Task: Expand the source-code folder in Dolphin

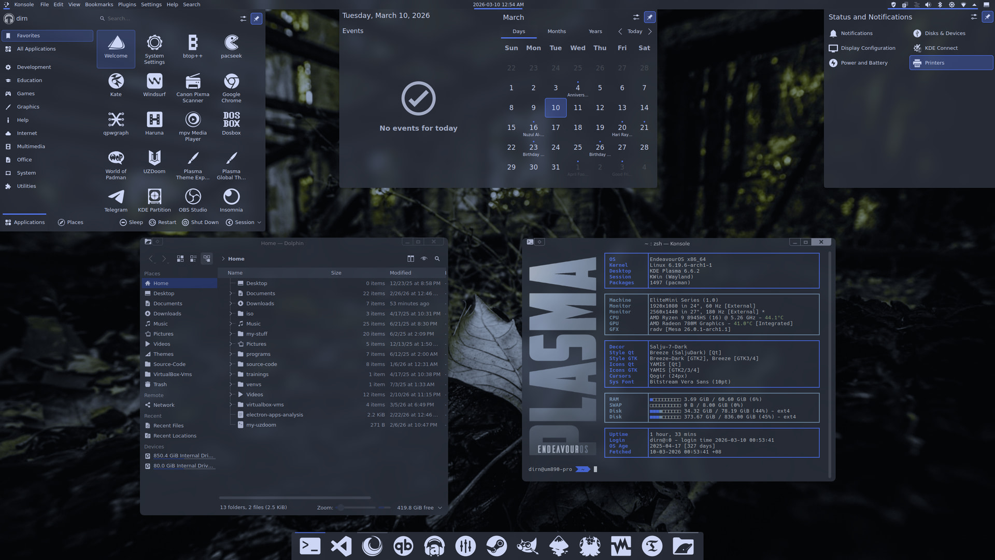Action: tap(231, 364)
